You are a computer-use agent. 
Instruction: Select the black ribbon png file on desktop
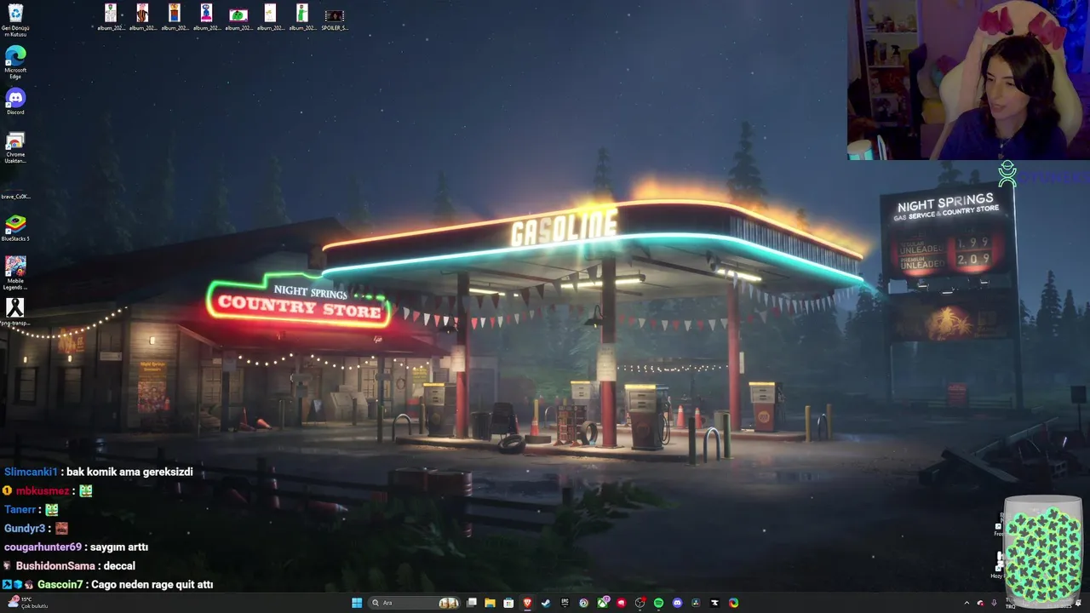click(x=15, y=312)
